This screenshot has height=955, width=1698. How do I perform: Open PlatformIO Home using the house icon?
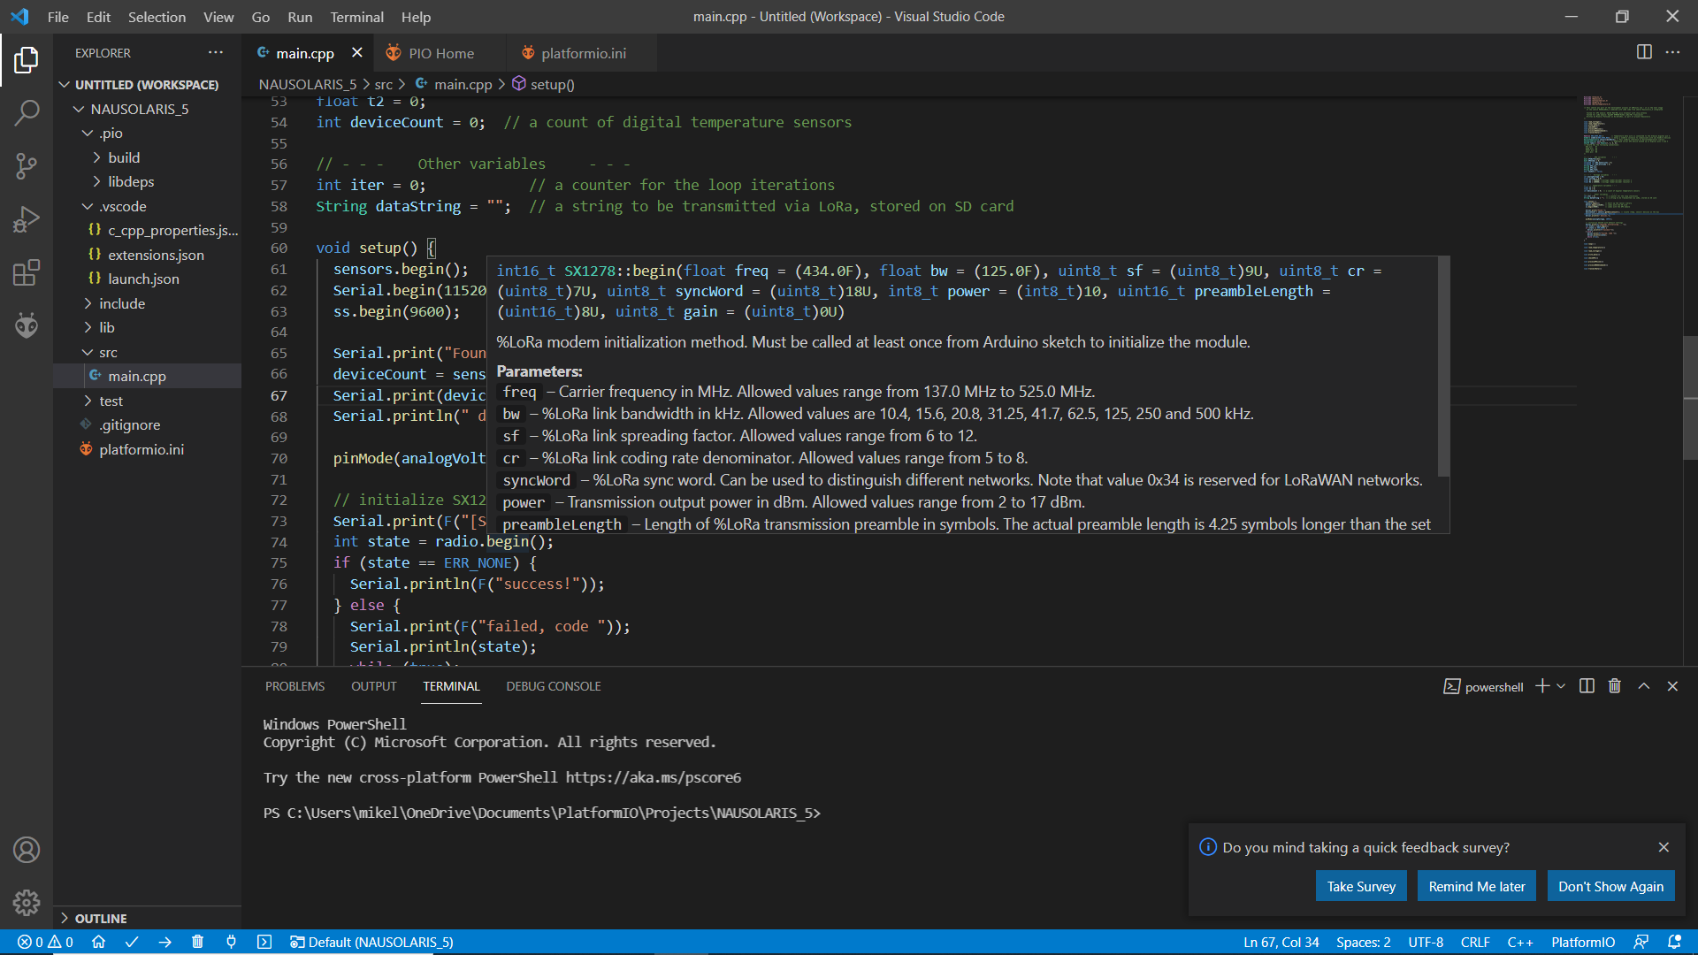tap(98, 942)
